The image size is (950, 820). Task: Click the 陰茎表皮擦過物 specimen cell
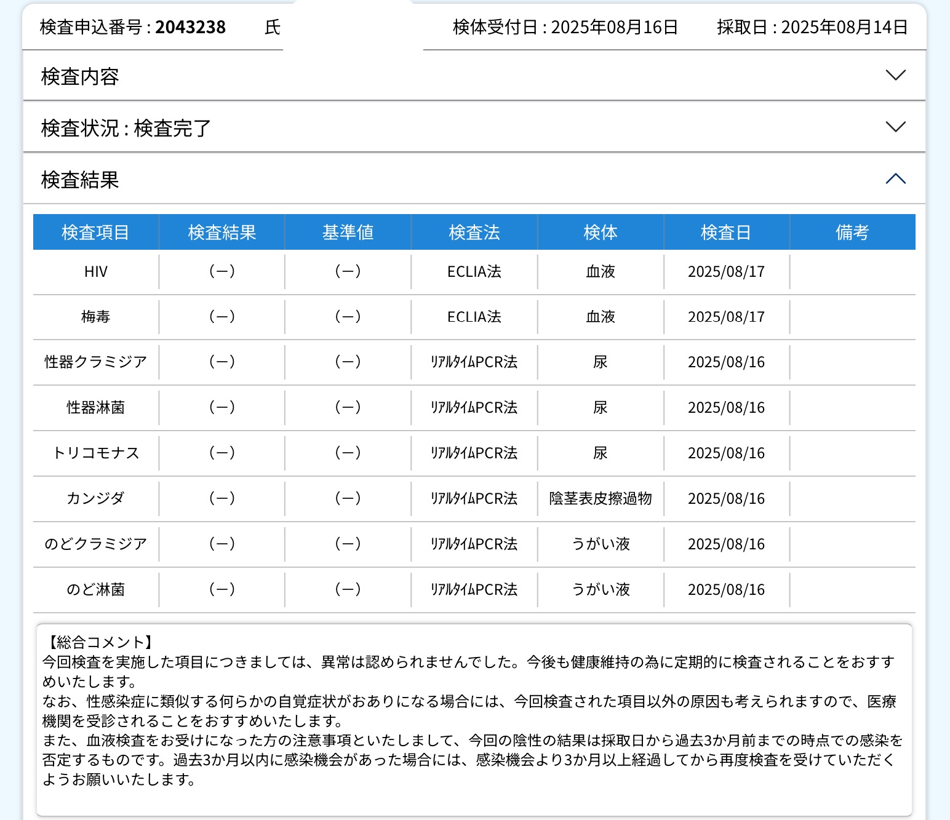click(x=601, y=499)
